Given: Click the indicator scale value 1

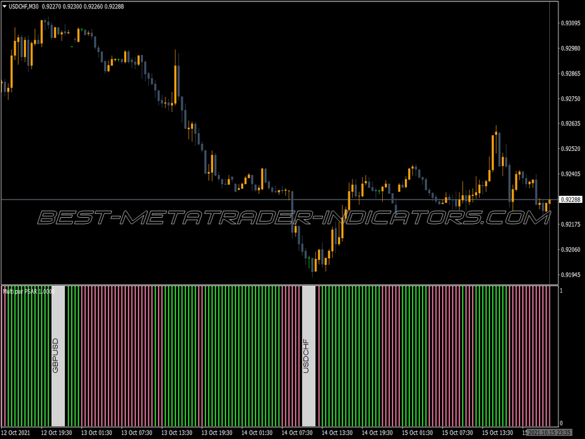Looking at the screenshot, I should tap(561, 291).
